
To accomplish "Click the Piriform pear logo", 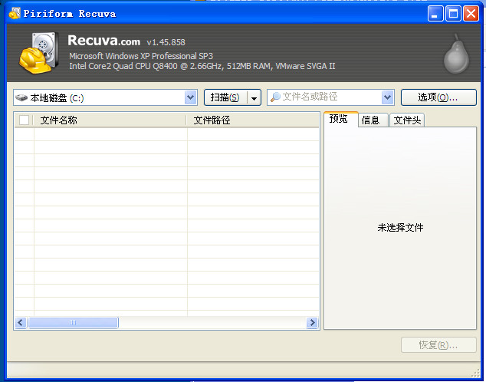I will 456,54.
